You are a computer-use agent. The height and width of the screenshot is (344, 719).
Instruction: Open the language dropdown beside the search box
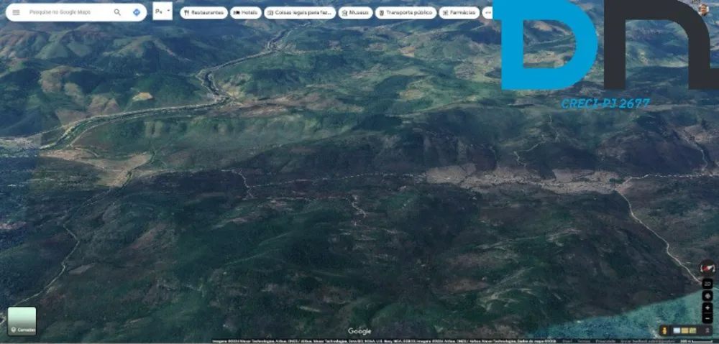[x=162, y=11]
